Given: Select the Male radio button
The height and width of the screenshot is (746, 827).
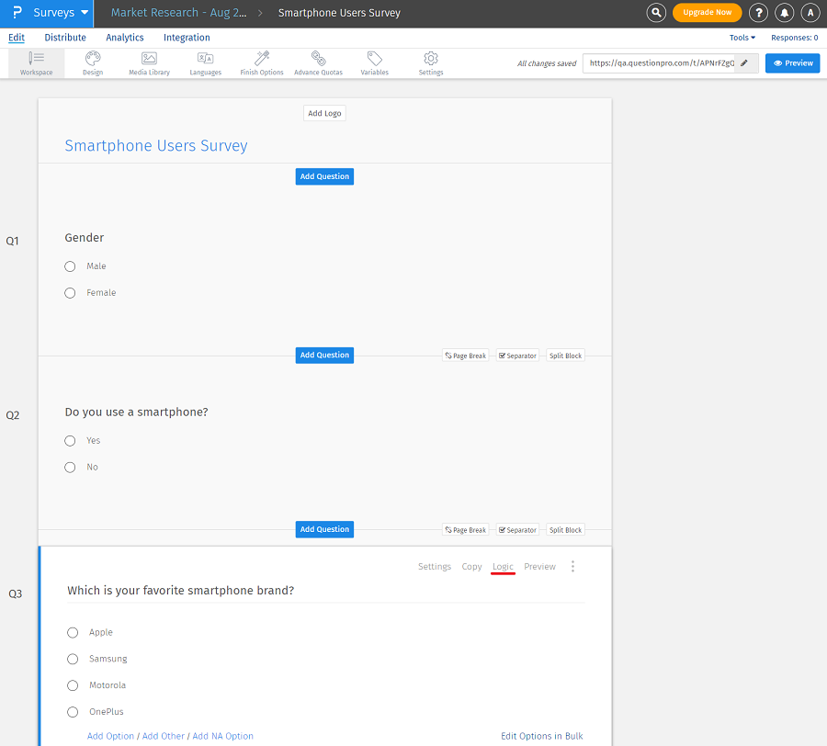Looking at the screenshot, I should click(x=70, y=266).
